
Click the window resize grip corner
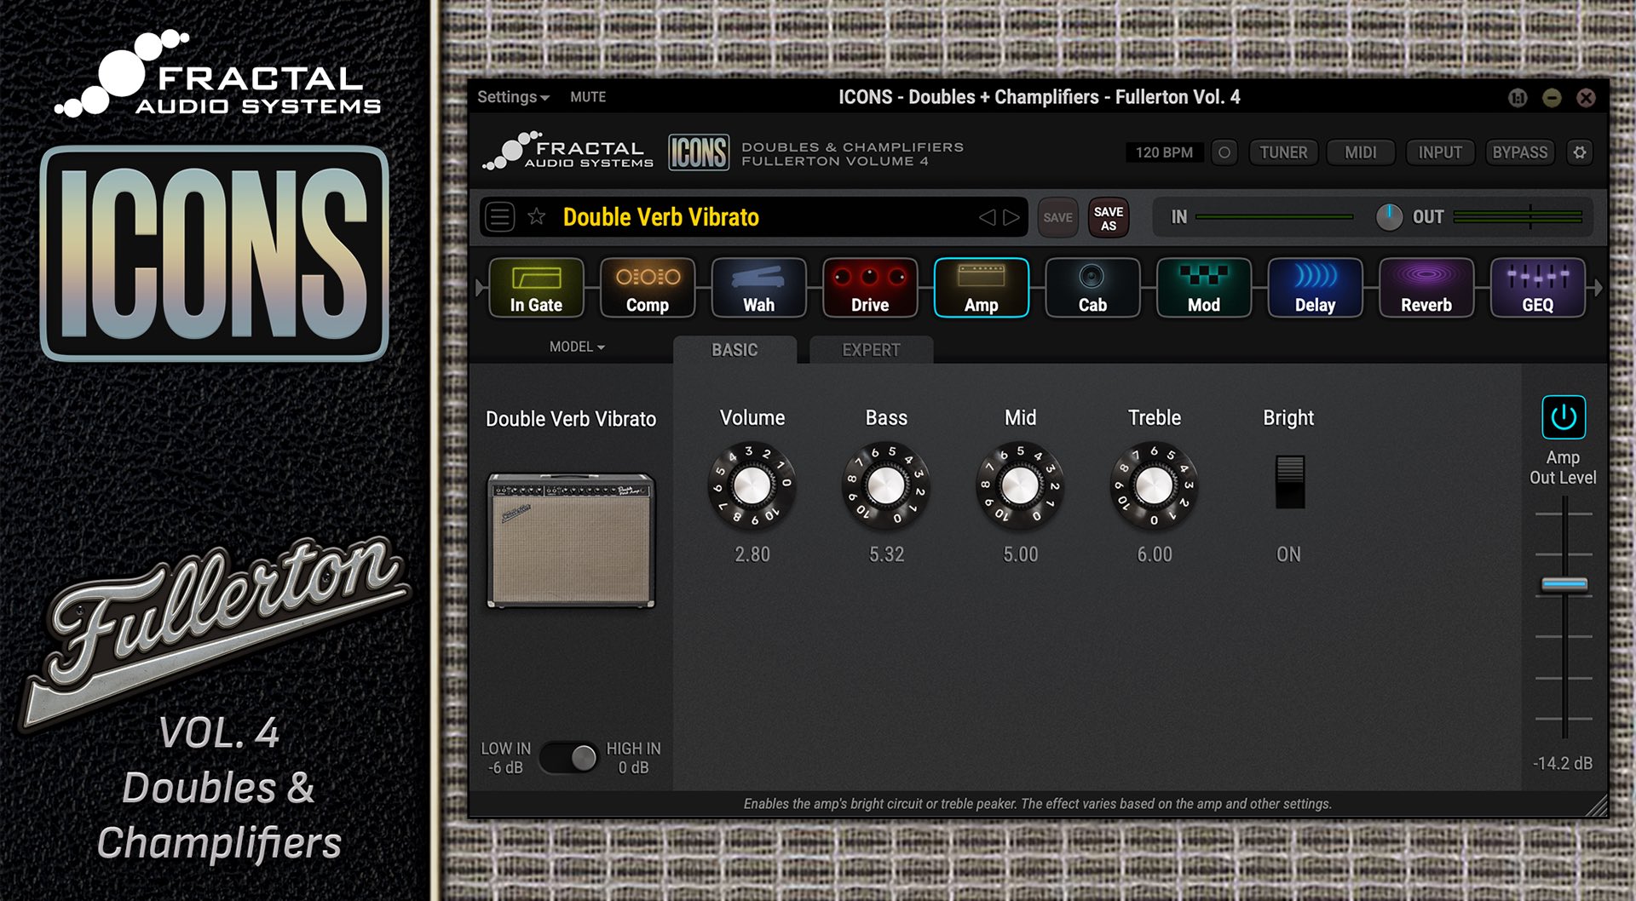tap(1596, 806)
